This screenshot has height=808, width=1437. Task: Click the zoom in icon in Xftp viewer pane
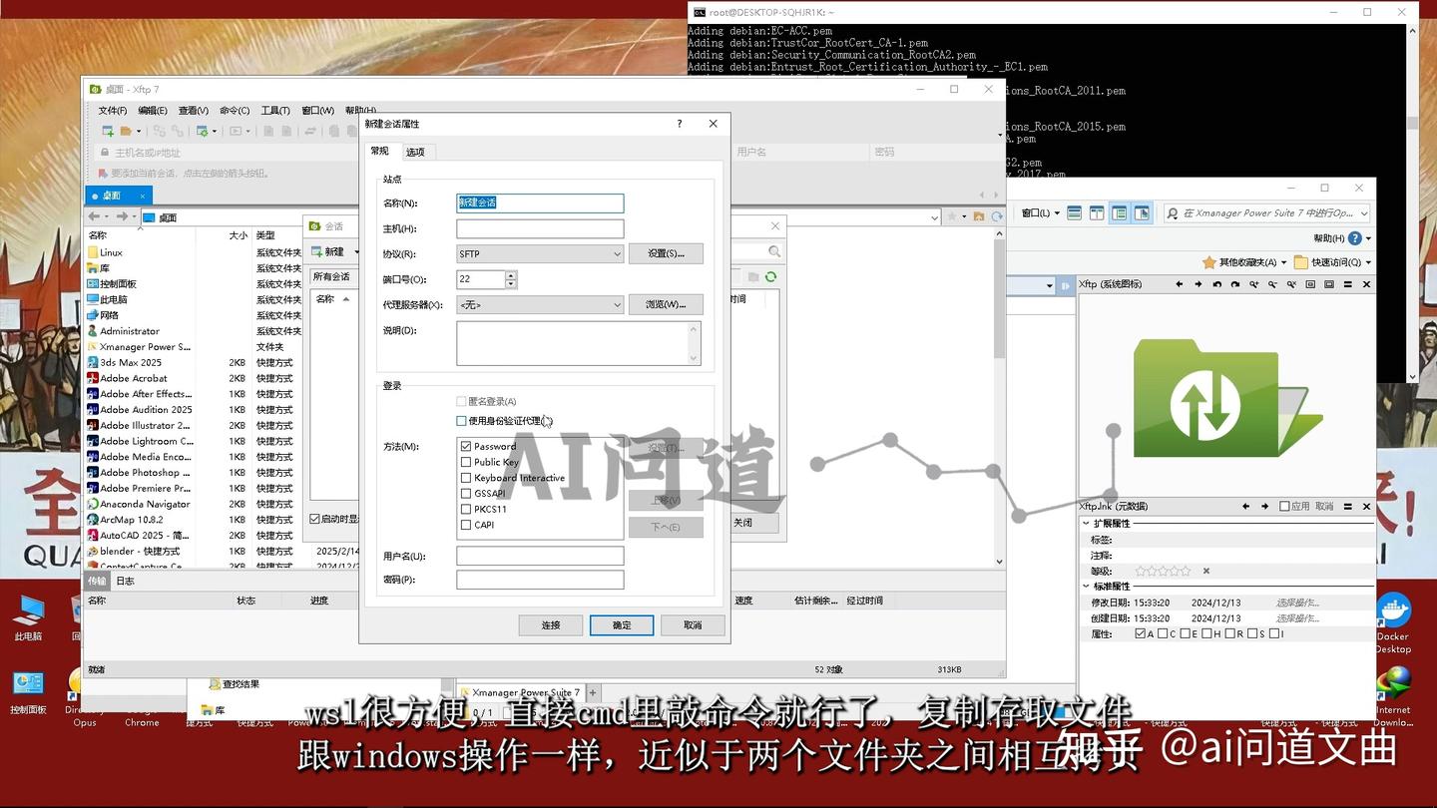point(1253,284)
